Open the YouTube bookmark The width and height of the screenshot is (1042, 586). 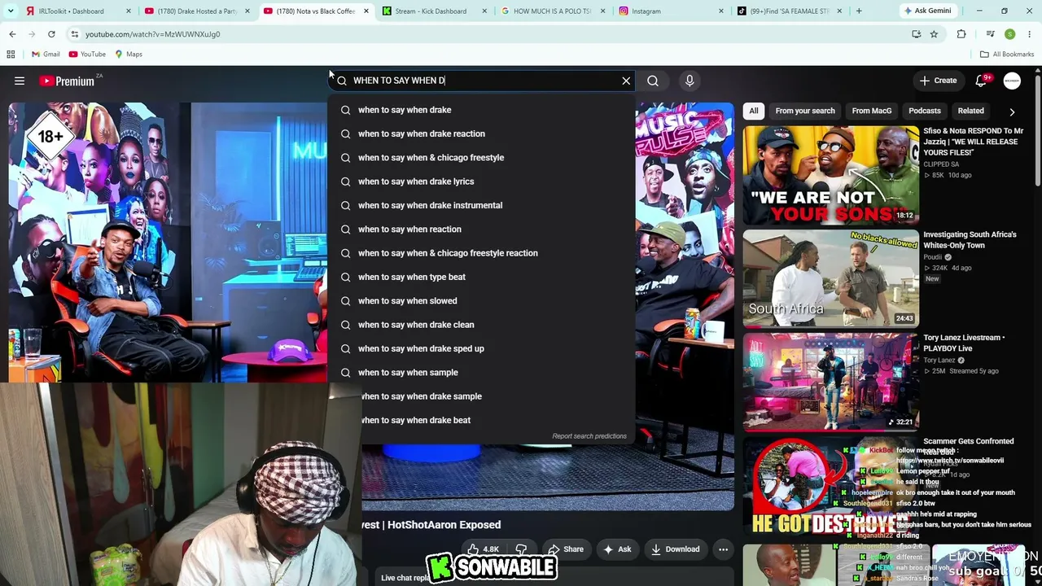click(x=87, y=55)
